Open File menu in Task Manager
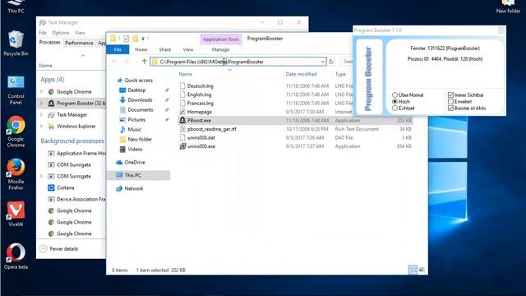This screenshot has width=526, height=296. point(43,33)
